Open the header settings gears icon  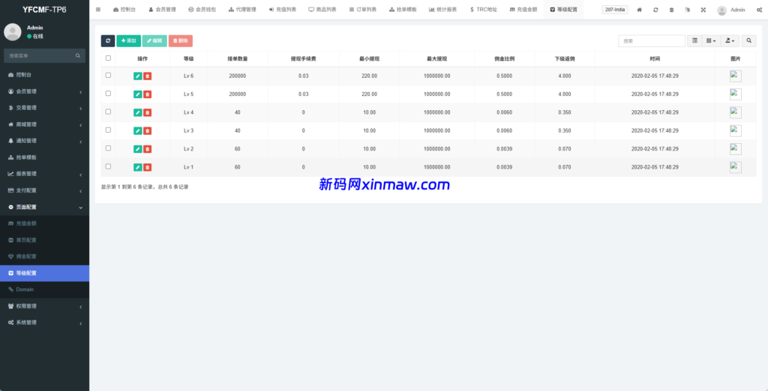[759, 10]
